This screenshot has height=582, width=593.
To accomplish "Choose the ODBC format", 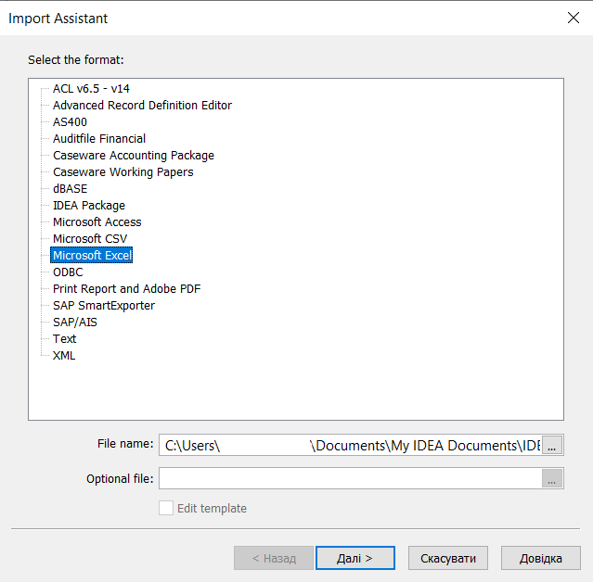I will 68,272.
